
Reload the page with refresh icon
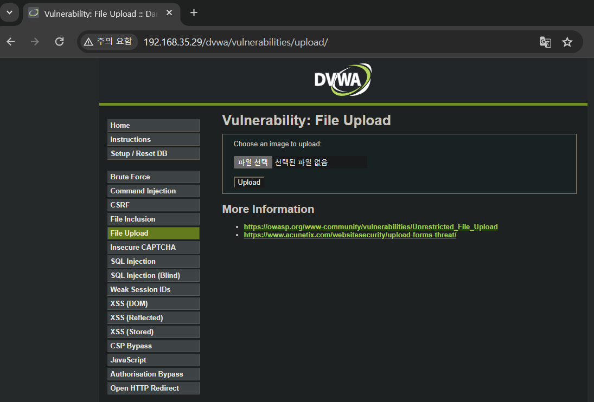(x=59, y=42)
